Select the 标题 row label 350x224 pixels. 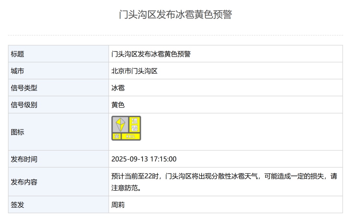[17, 54]
